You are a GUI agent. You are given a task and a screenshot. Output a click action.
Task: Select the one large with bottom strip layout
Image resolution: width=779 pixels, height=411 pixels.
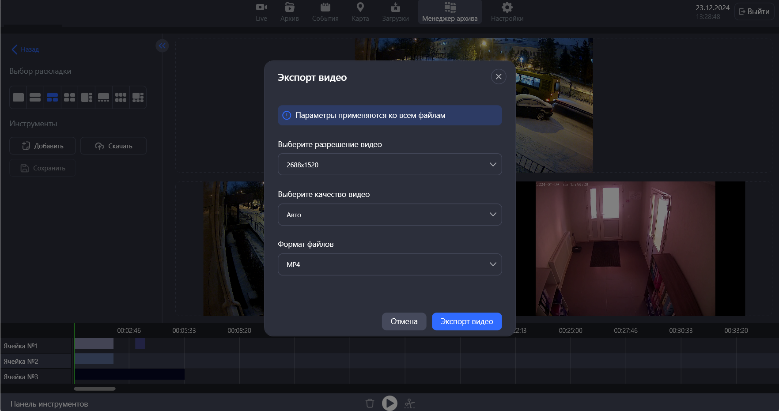103,98
